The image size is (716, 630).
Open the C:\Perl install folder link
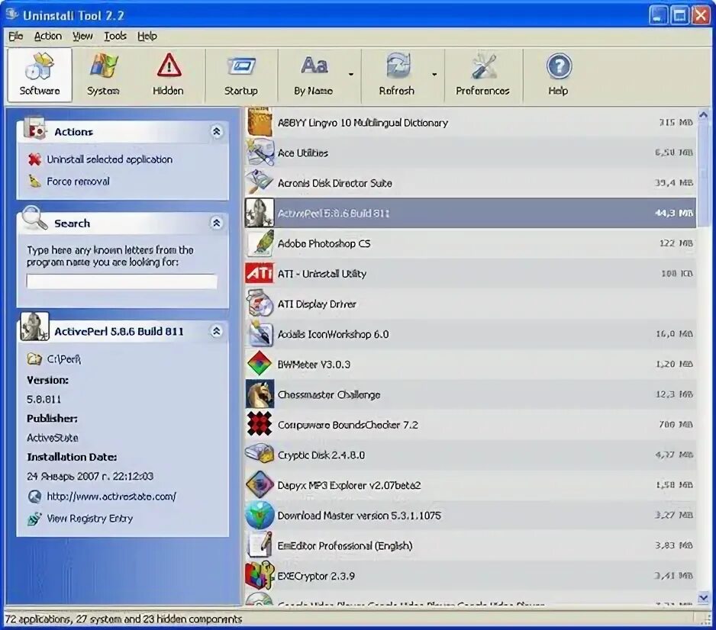(64, 359)
